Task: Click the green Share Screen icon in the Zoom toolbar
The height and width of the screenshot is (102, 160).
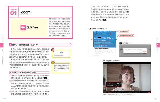Action: (x=126, y=92)
